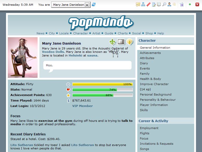Click the gold star icon
Viewport: 202px width, 152px height.
click(x=68, y=95)
